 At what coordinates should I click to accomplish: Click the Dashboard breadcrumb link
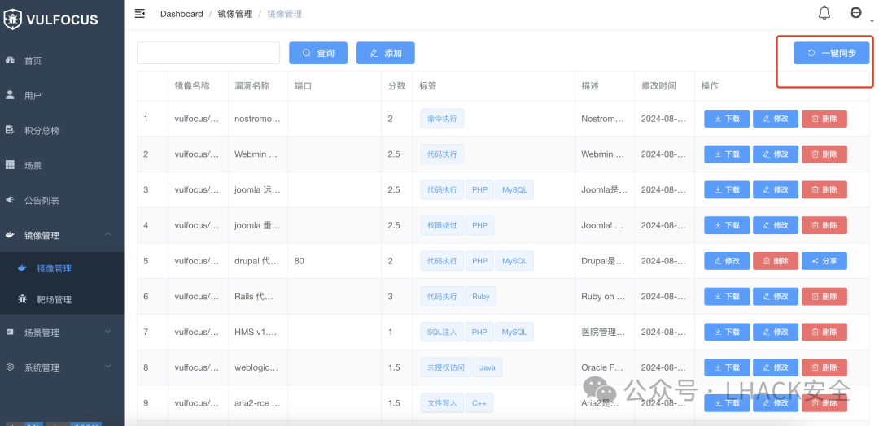click(181, 14)
